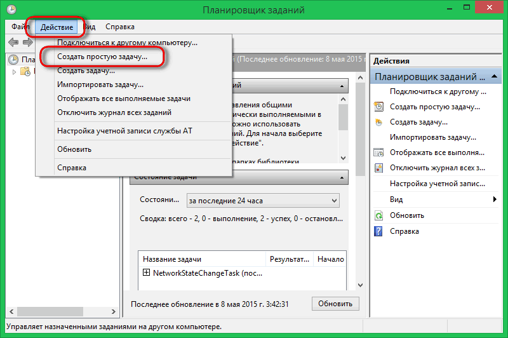The width and height of the screenshot is (508, 338).
Task: Choose Справка at bottom of dropdown menu
Action: [72, 168]
